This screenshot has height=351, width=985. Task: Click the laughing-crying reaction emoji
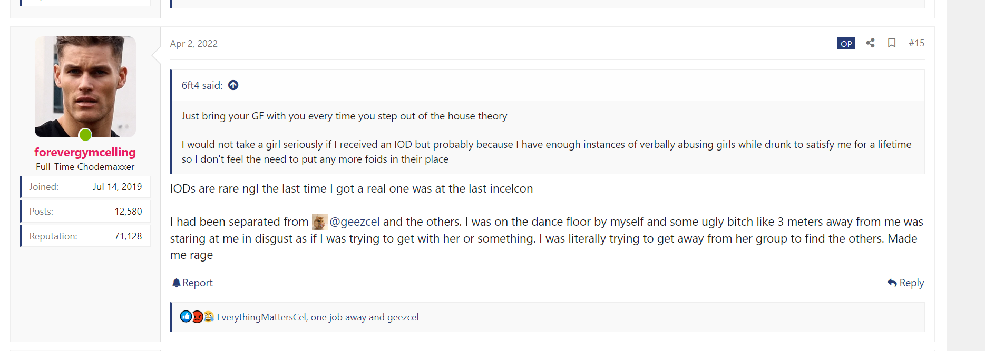click(209, 317)
